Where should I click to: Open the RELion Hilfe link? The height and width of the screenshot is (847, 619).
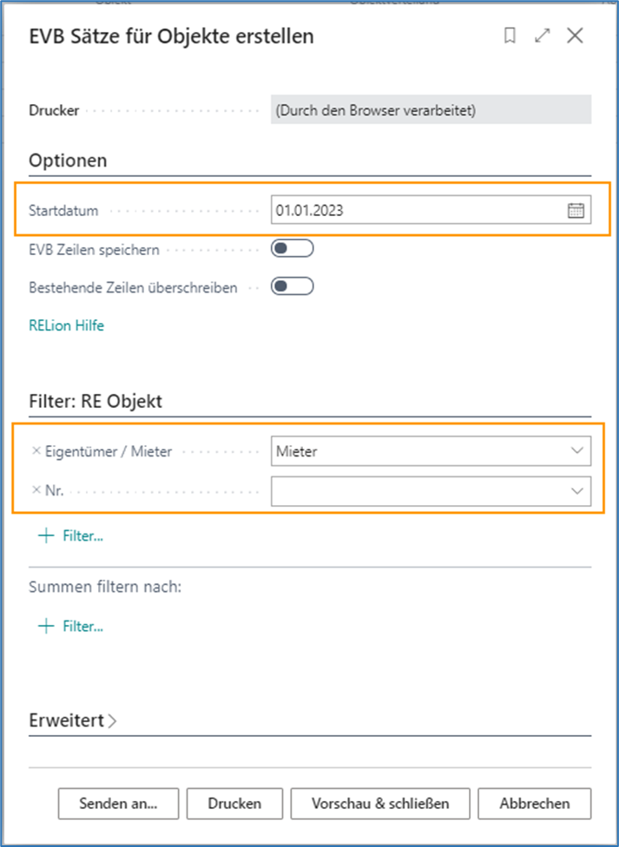(x=67, y=326)
